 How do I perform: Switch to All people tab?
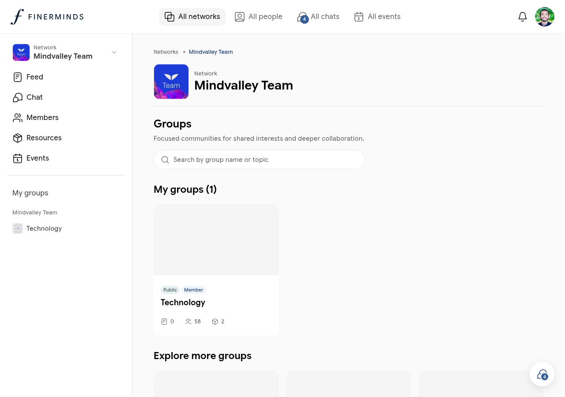259,17
